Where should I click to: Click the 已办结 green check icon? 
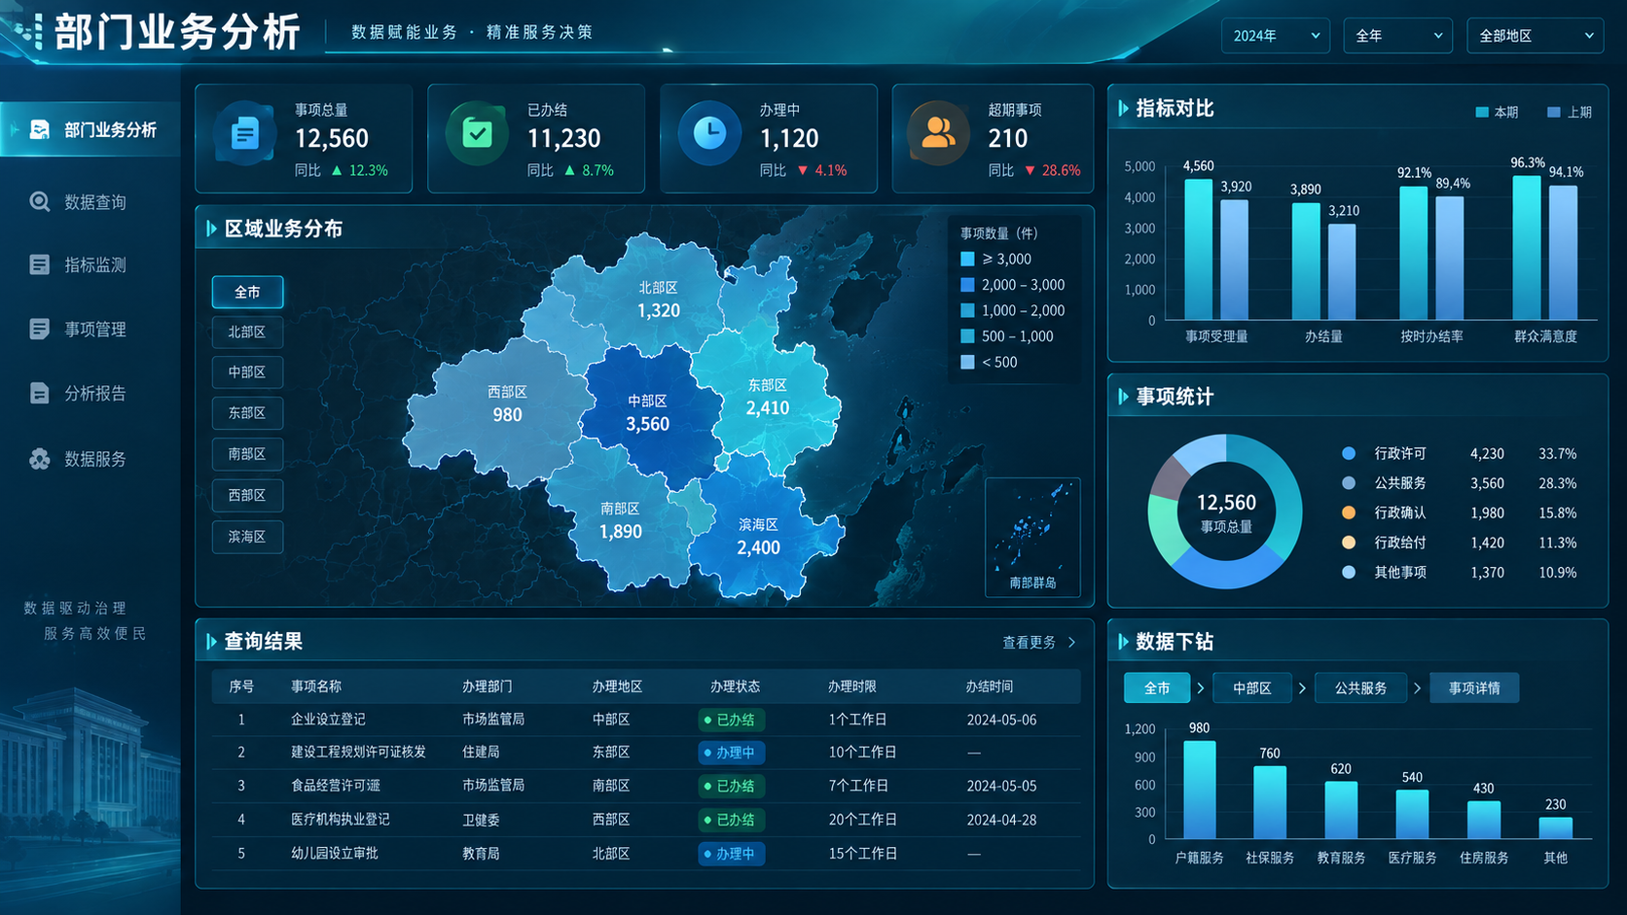(477, 133)
